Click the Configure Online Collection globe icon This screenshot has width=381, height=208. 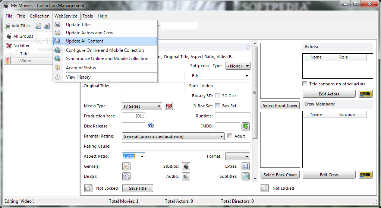tap(57, 50)
